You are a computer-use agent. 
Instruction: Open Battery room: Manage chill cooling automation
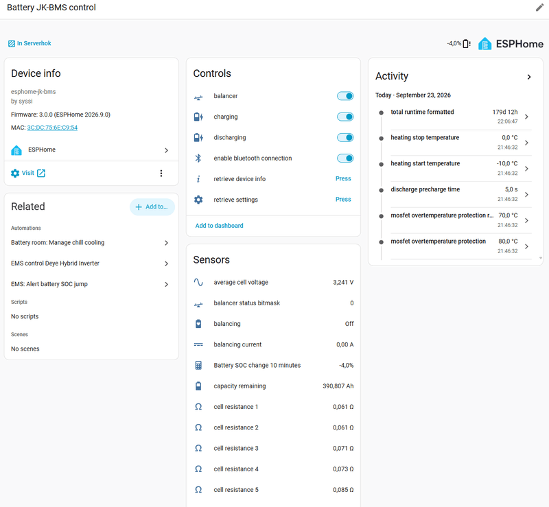click(x=90, y=243)
